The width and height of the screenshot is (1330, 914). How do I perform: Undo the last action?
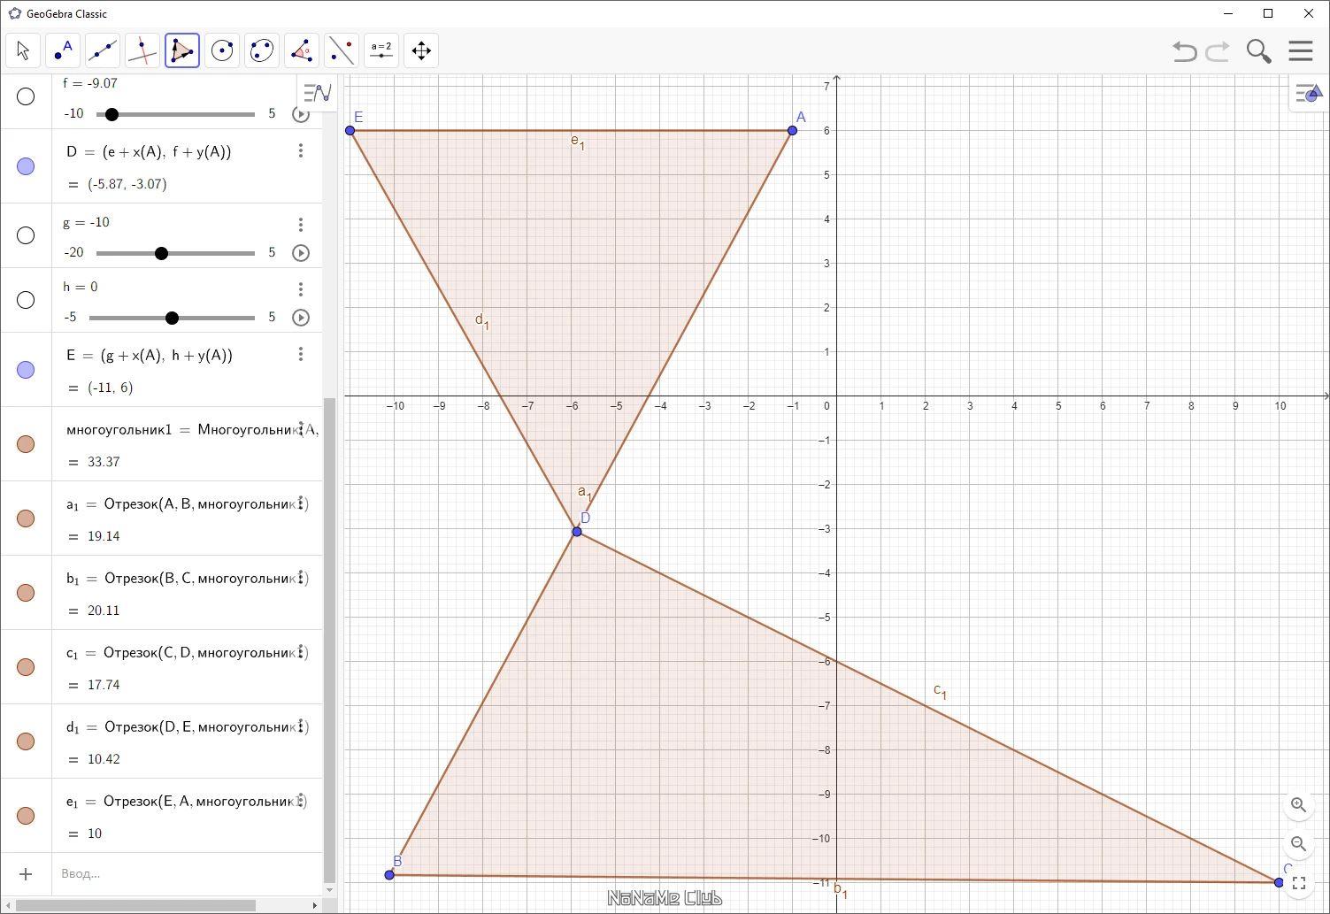click(1184, 51)
